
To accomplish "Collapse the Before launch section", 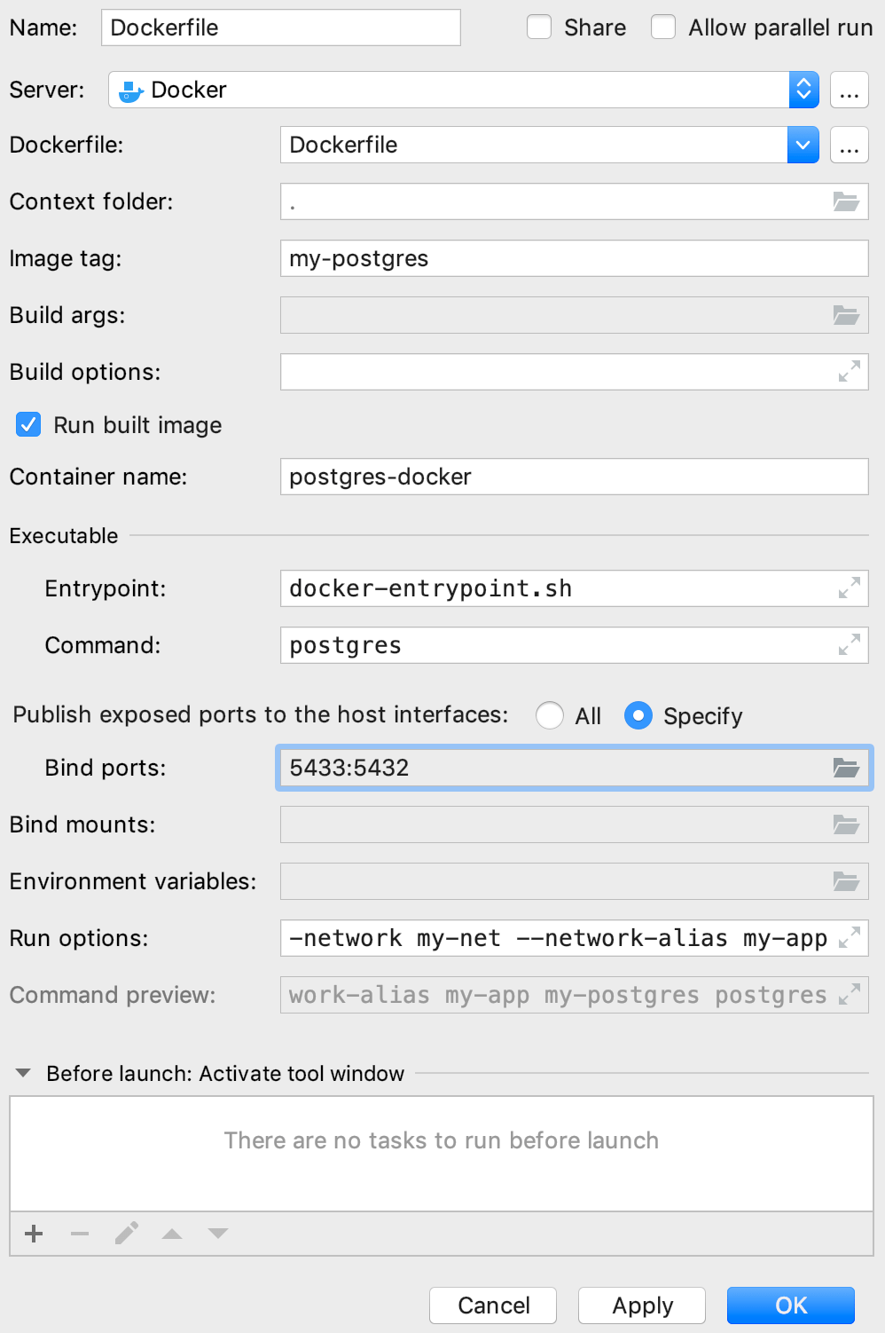I will (24, 1074).
